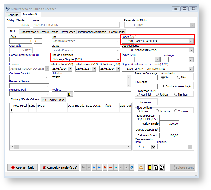The width and height of the screenshot is (211, 190).
Task: Expand Remessa Pefin dropdown
Action: click(x=47, y=94)
